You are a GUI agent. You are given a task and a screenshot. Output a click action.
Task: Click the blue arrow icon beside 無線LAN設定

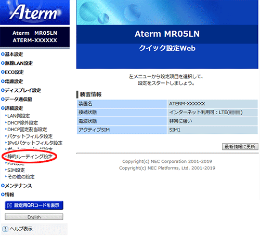coord(3,63)
